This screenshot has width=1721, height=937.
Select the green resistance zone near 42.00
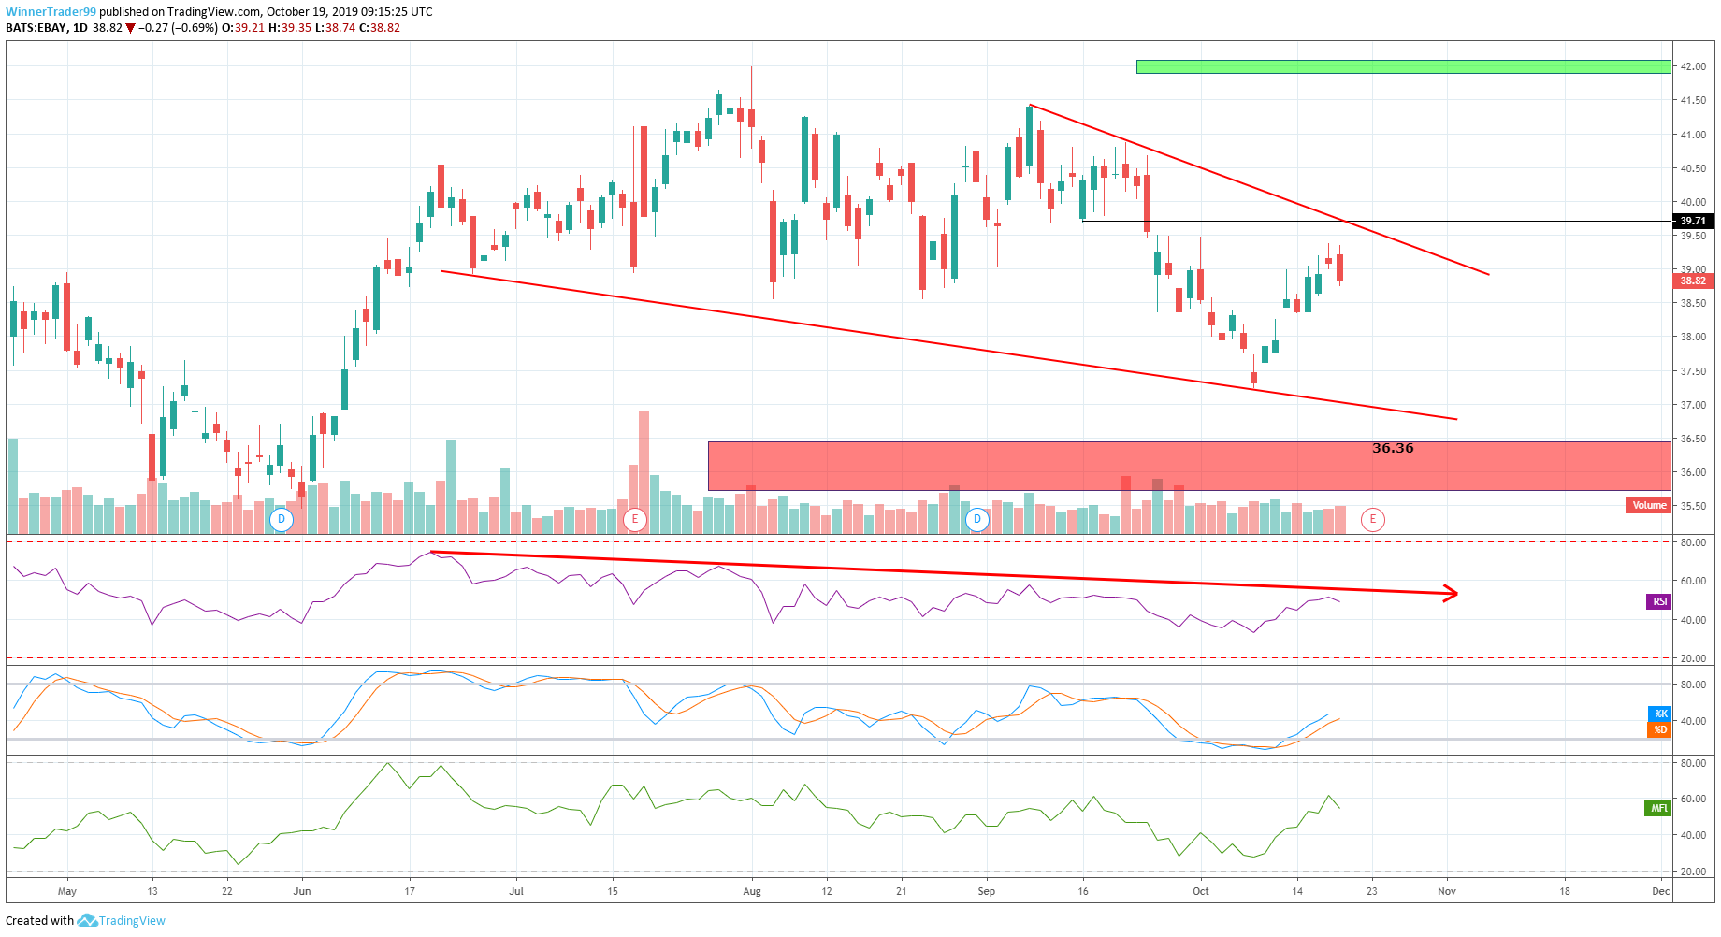coord(1404,66)
